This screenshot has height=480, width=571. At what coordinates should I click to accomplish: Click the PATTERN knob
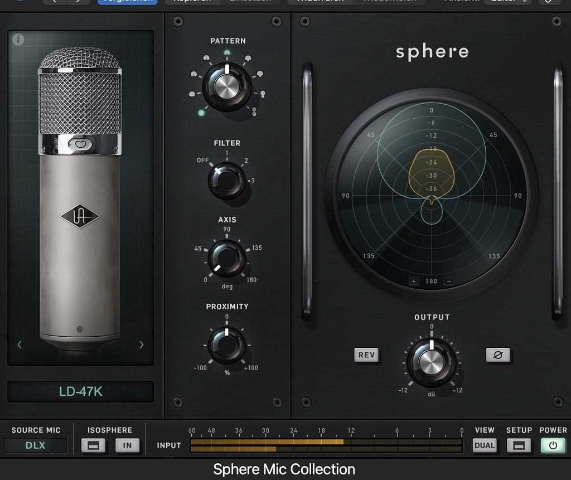227,86
